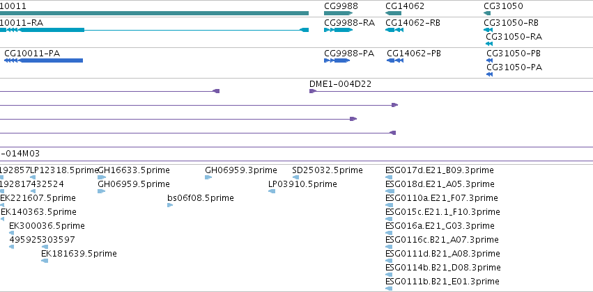This screenshot has width=593, height=292.
Task: Select the DME1-004D22 clone start marker
Action: tap(313, 91)
